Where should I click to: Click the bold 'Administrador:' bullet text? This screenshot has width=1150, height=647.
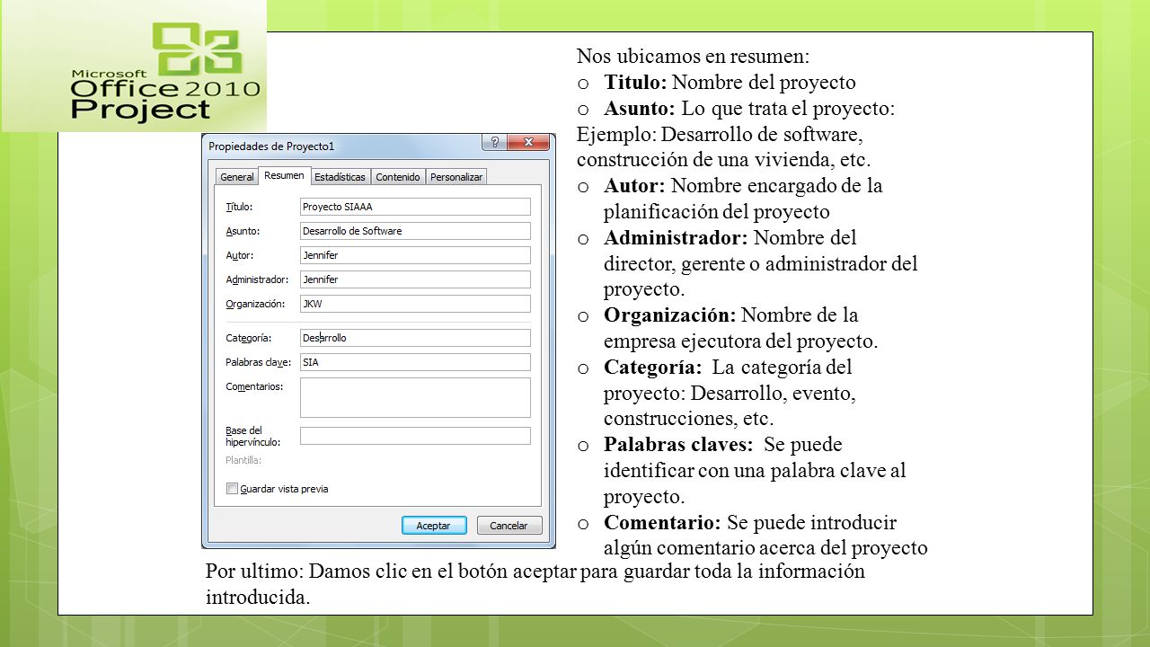(x=676, y=238)
